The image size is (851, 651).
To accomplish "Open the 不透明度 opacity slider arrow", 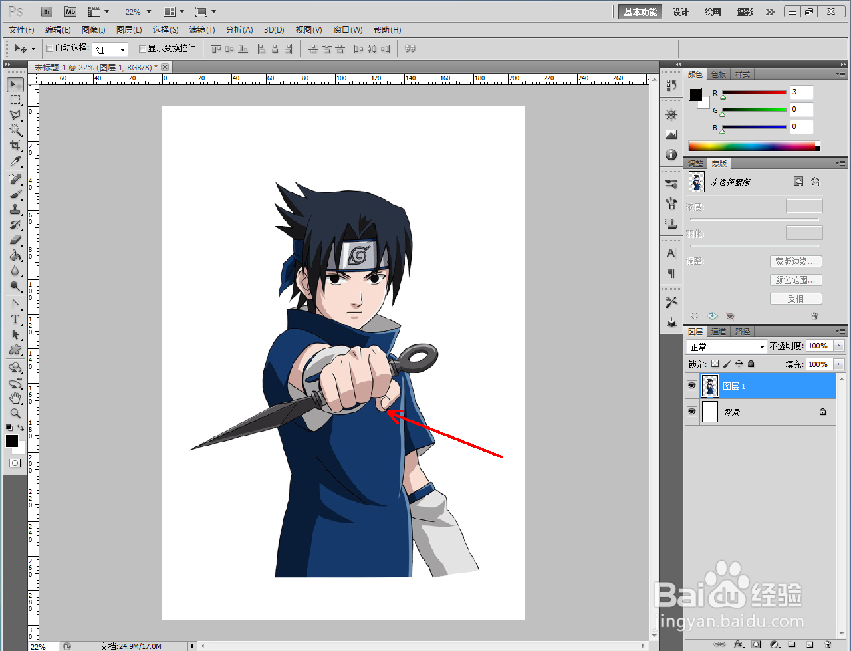I will tap(838, 346).
